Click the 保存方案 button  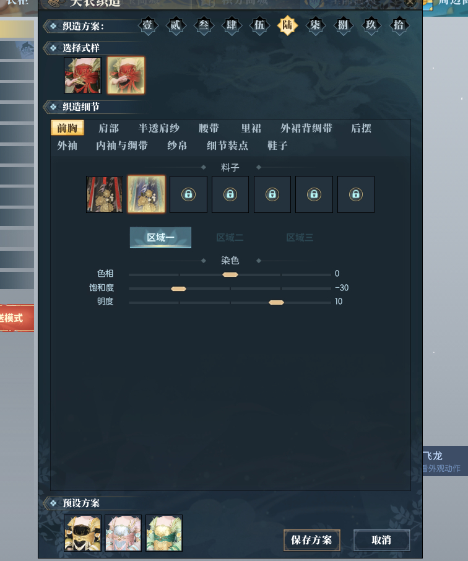(x=311, y=540)
